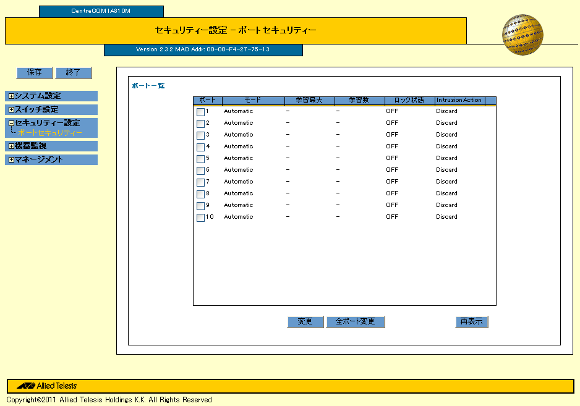
Task: Click the 変更 change button
Action: click(305, 321)
